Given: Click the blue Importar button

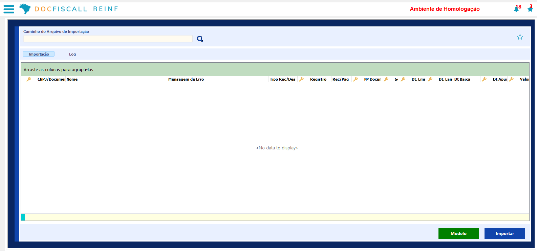Looking at the screenshot, I should click(x=505, y=233).
